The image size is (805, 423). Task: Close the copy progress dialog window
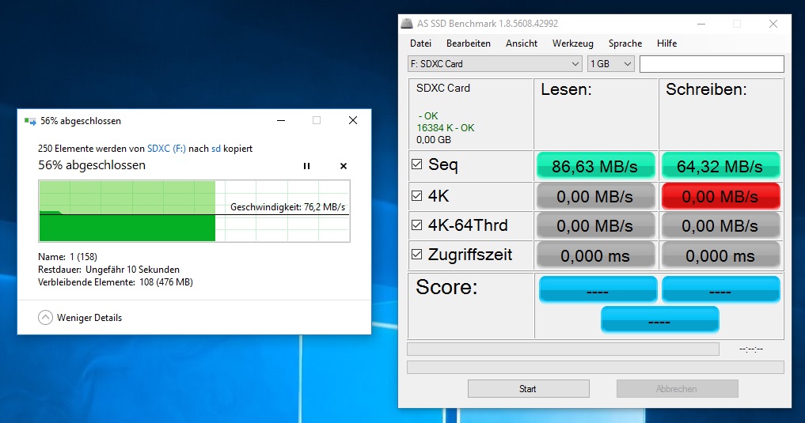pyautogui.click(x=353, y=120)
